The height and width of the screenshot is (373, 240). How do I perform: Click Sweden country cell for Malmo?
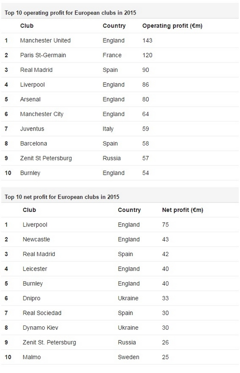128,357
